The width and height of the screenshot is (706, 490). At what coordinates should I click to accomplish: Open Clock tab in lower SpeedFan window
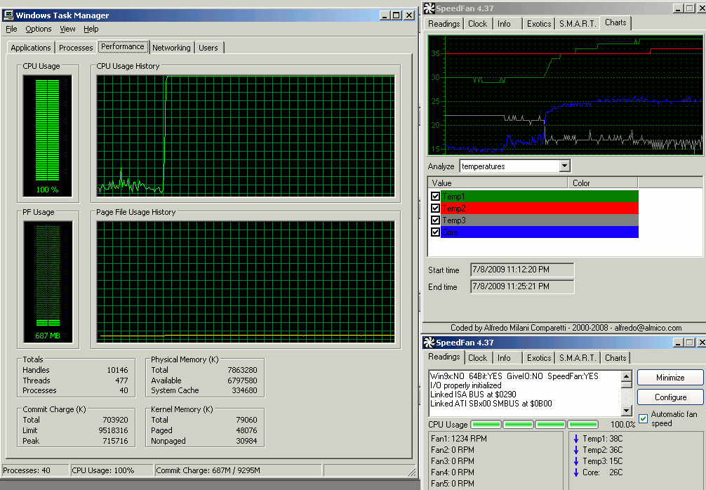[x=477, y=357]
